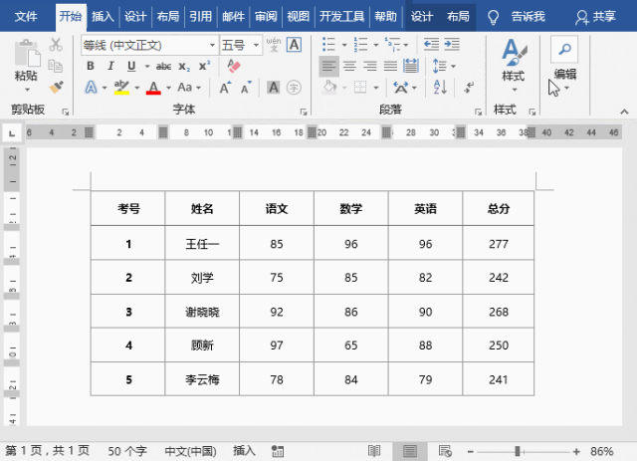637x461 pixels.
Task: Clear all formatting with eraser icon
Action: coord(234,66)
